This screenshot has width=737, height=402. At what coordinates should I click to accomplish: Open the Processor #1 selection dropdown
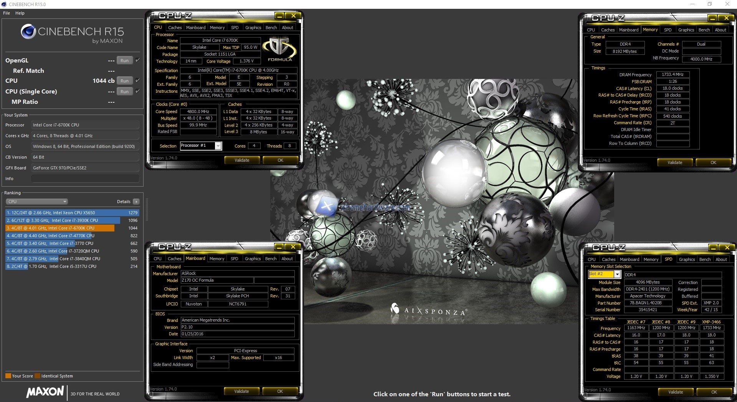218,146
